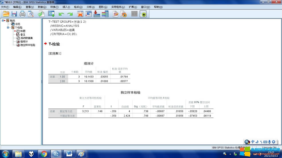Click the Redo arrow icon
Screen dimensions: 282x158
(x=70, y=14)
